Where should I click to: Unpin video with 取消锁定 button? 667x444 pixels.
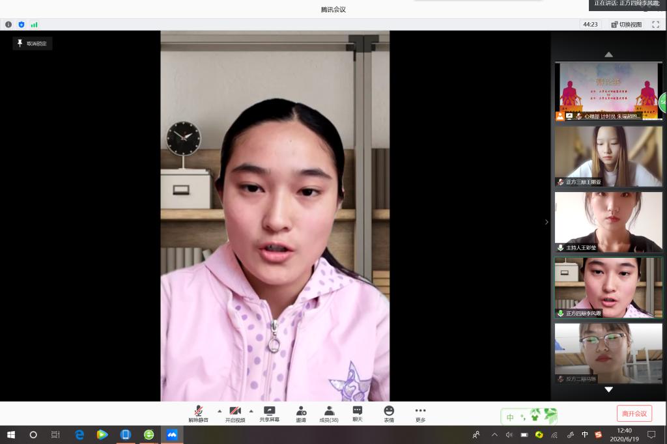click(32, 44)
